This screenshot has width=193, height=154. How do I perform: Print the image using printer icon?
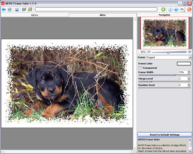pyautogui.click(x=17, y=9)
